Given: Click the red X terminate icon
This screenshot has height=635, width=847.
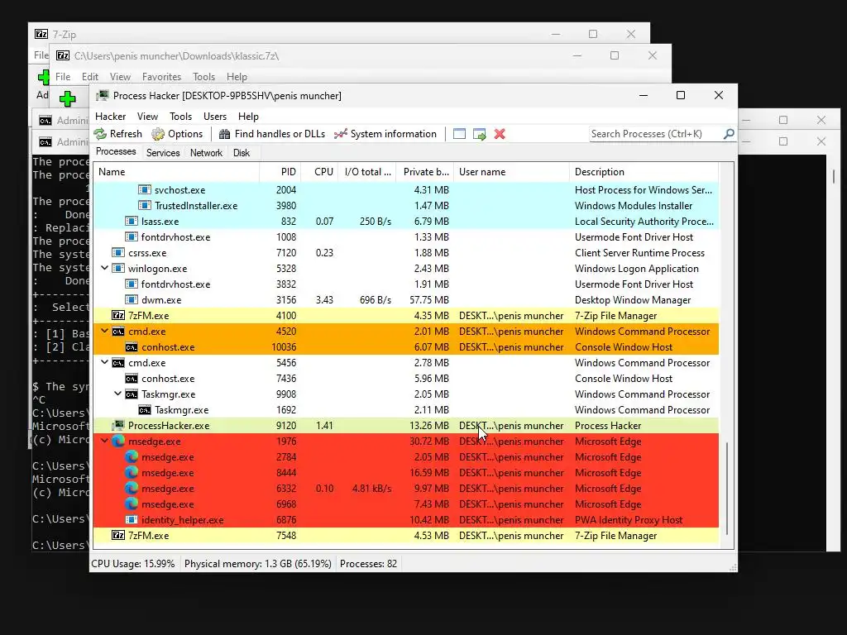Looking at the screenshot, I should pyautogui.click(x=500, y=134).
